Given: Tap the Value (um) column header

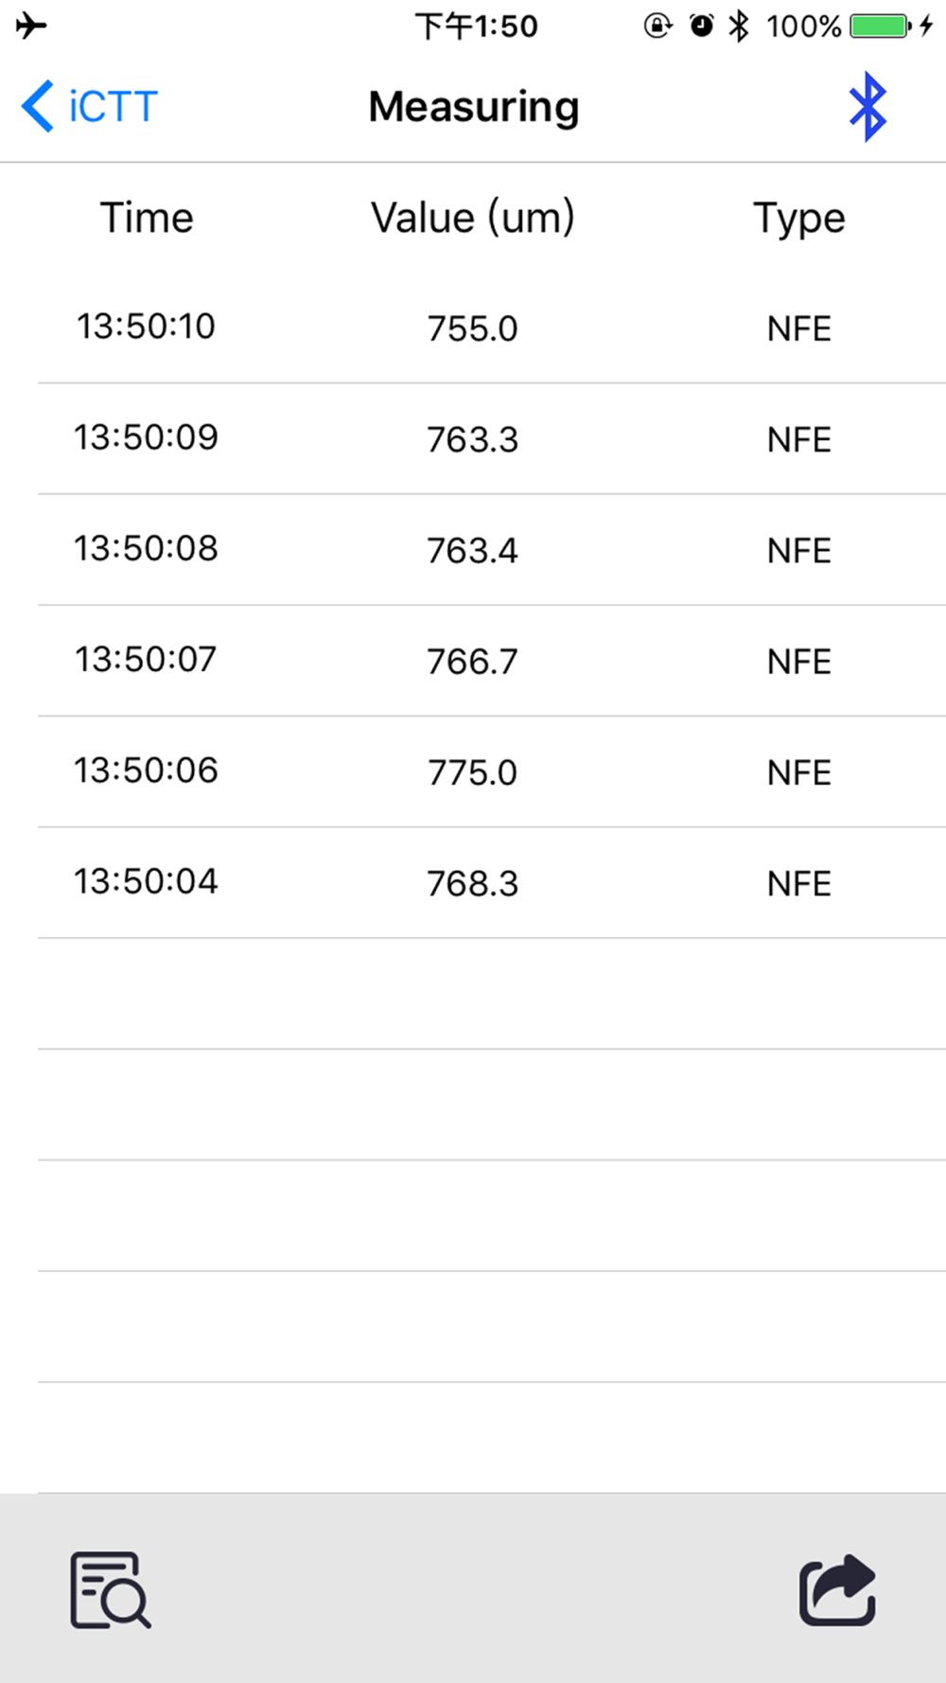Looking at the screenshot, I should (x=472, y=218).
